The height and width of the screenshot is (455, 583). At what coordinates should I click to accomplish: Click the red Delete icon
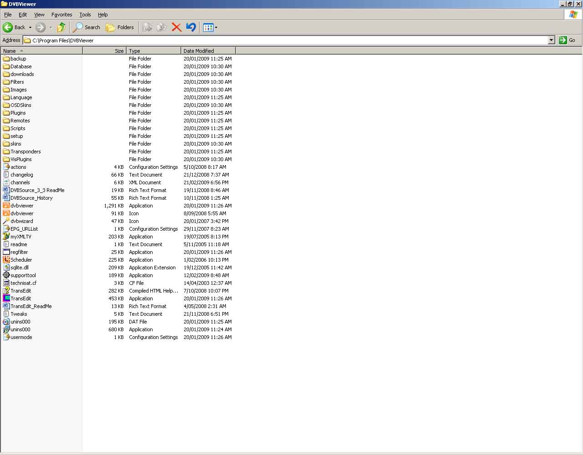[x=177, y=27]
